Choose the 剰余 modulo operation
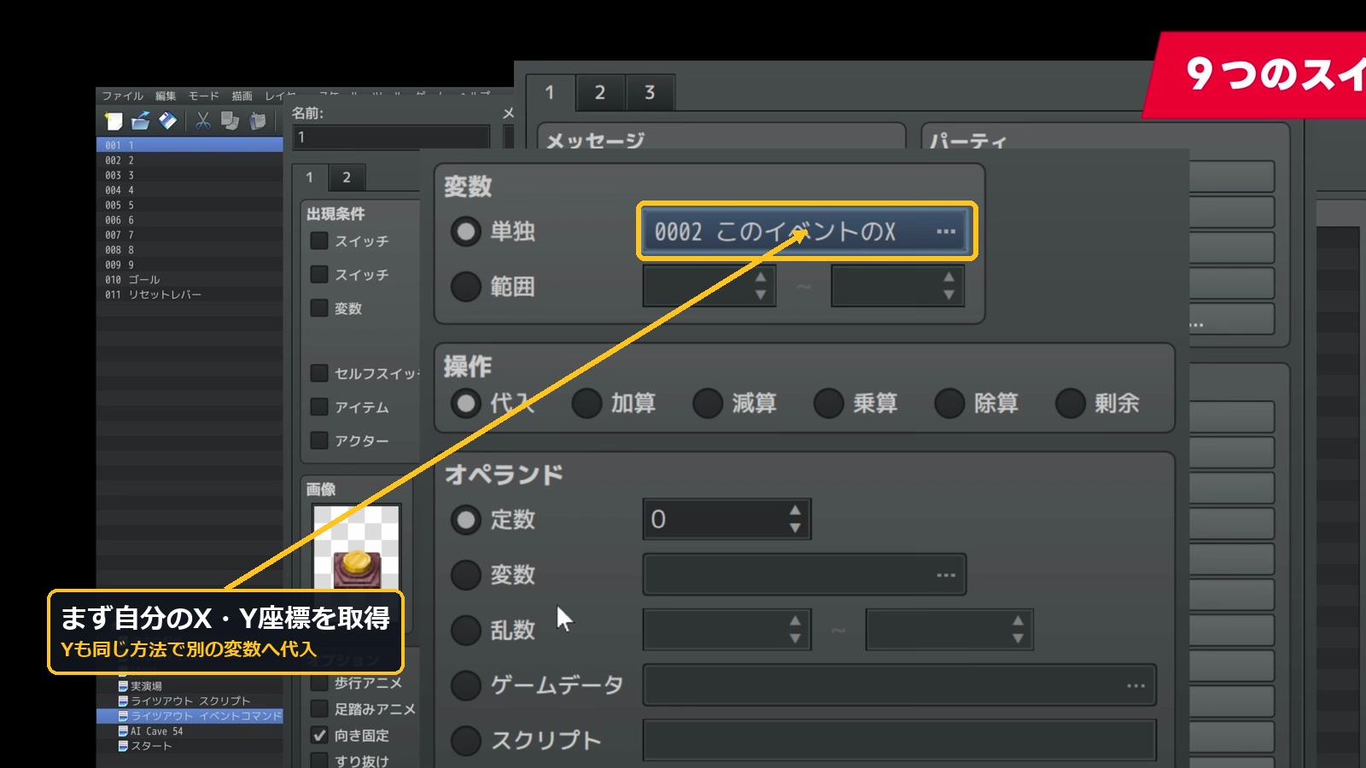Image resolution: width=1366 pixels, height=768 pixels. [1071, 403]
